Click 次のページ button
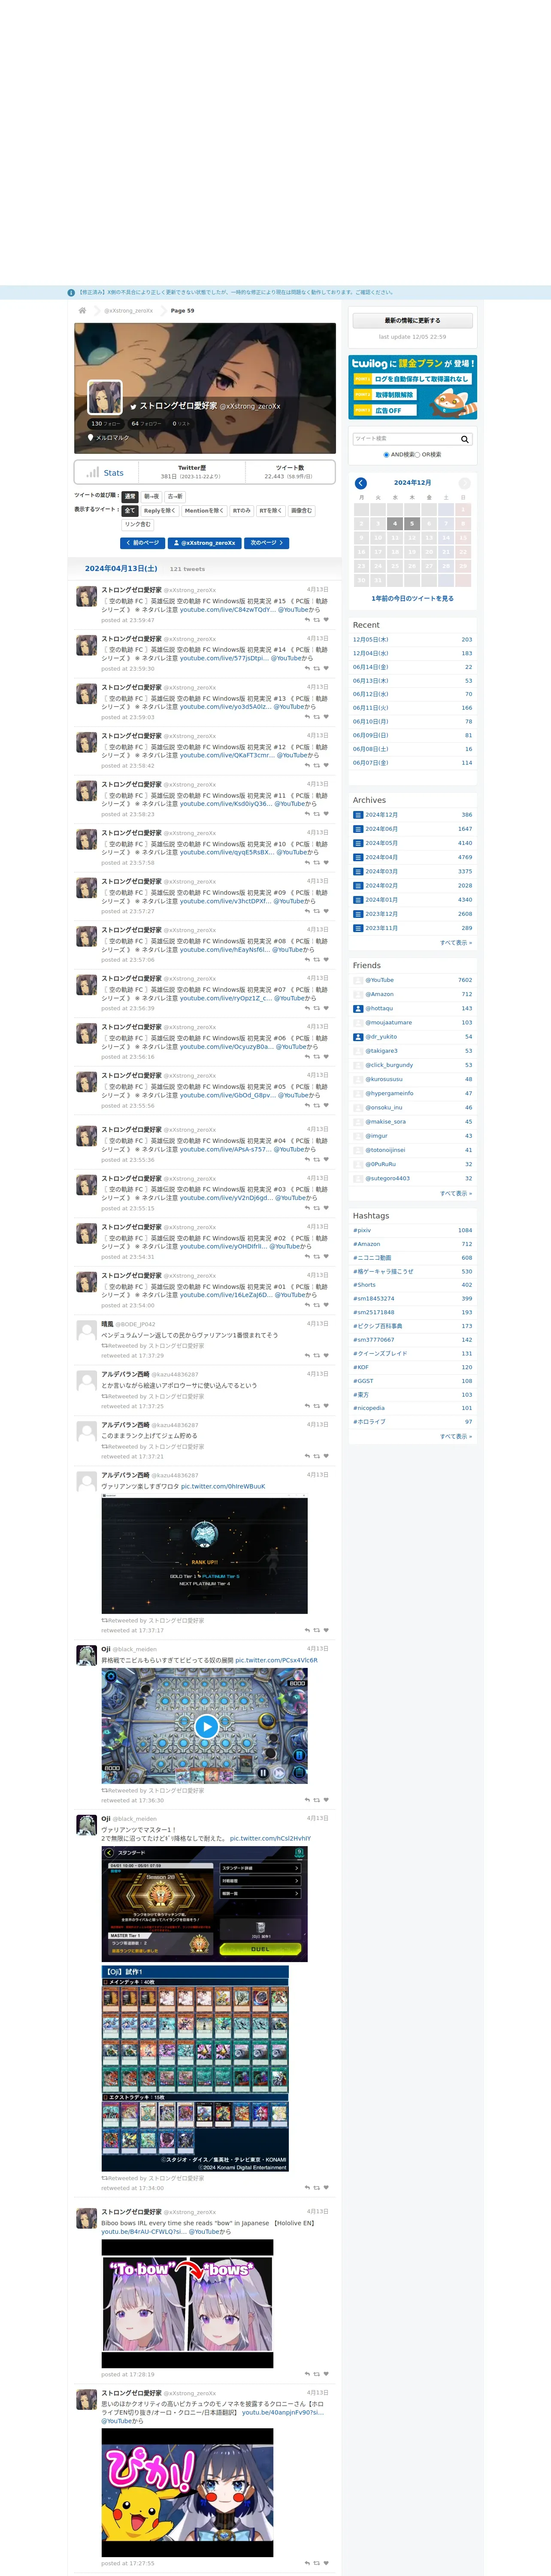551x2576 pixels. (267, 543)
